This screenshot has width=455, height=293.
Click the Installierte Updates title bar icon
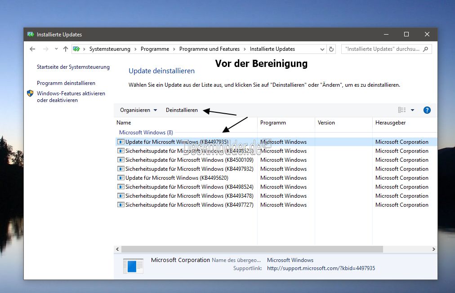(31, 35)
